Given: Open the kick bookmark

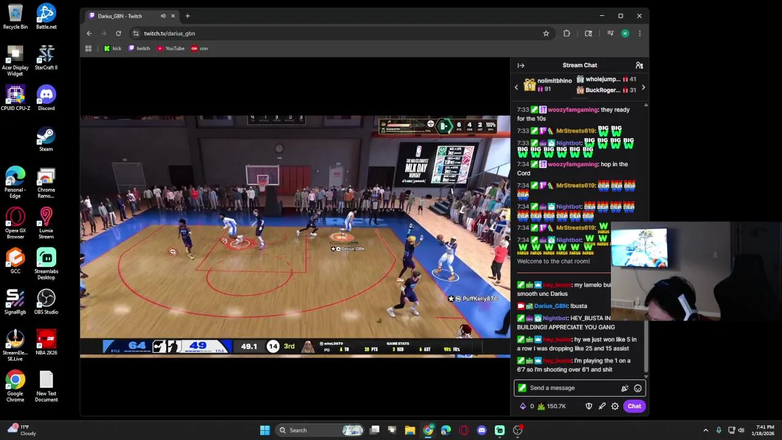Looking at the screenshot, I should pyautogui.click(x=112, y=48).
